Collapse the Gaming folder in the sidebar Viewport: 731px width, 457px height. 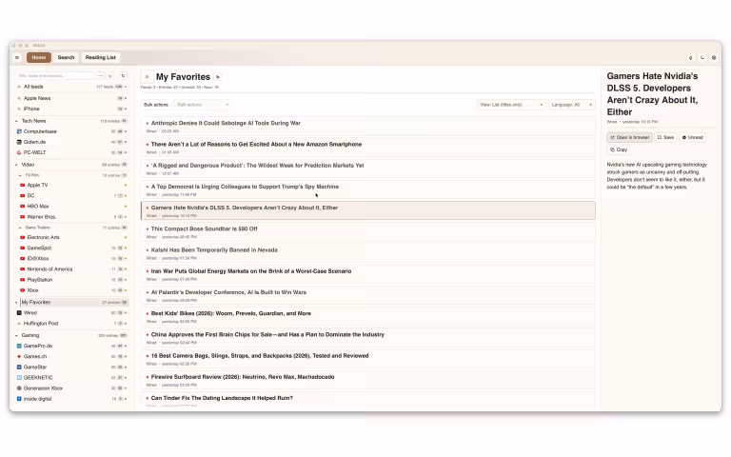[17, 336]
